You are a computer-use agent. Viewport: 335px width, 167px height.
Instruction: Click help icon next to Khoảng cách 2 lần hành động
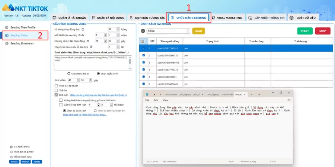87,41
